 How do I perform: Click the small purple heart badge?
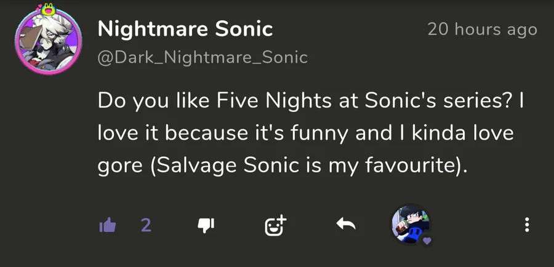coord(426,241)
